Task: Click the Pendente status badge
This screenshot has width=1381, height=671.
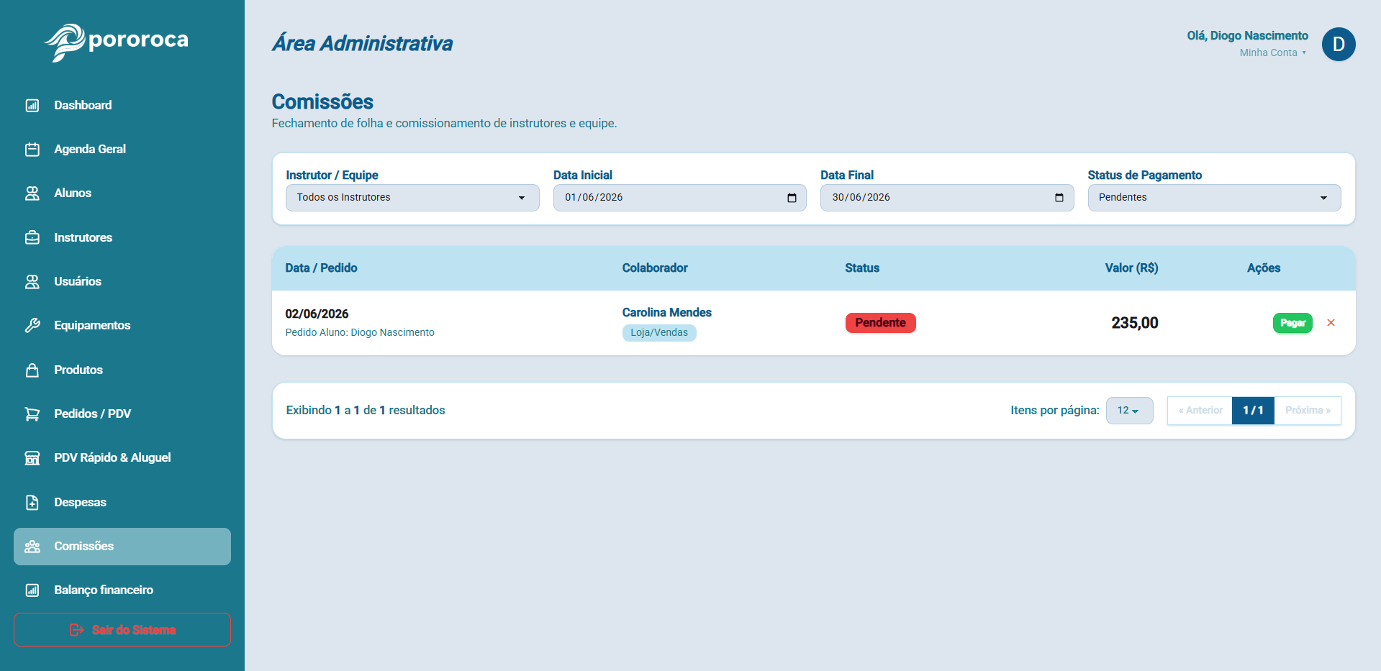Action: point(880,323)
